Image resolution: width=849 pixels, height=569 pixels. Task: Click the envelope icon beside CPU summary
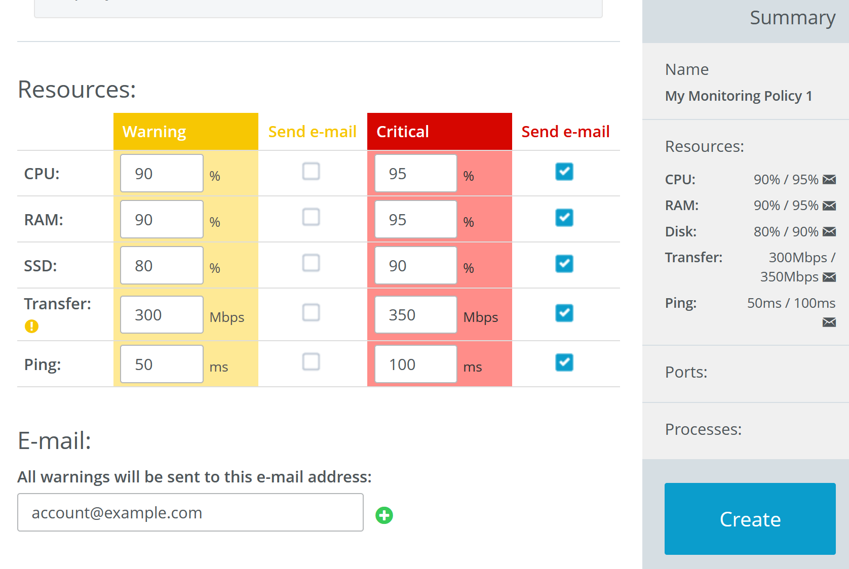pyautogui.click(x=829, y=180)
